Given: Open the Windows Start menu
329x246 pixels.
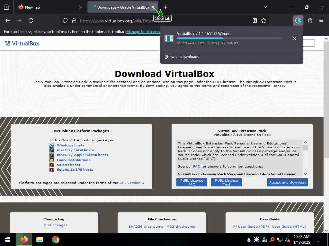Looking at the screenshot, I should pyautogui.click(x=8, y=240).
